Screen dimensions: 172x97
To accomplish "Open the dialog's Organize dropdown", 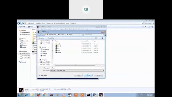I will click(x=42, y=38).
